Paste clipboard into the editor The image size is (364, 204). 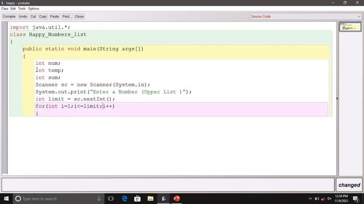[55, 16]
